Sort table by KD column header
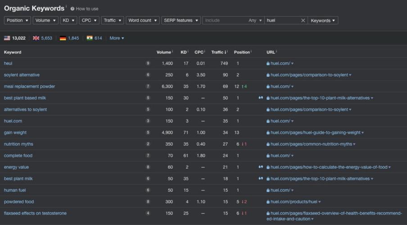The width and height of the screenshot is (407, 225). point(184,52)
